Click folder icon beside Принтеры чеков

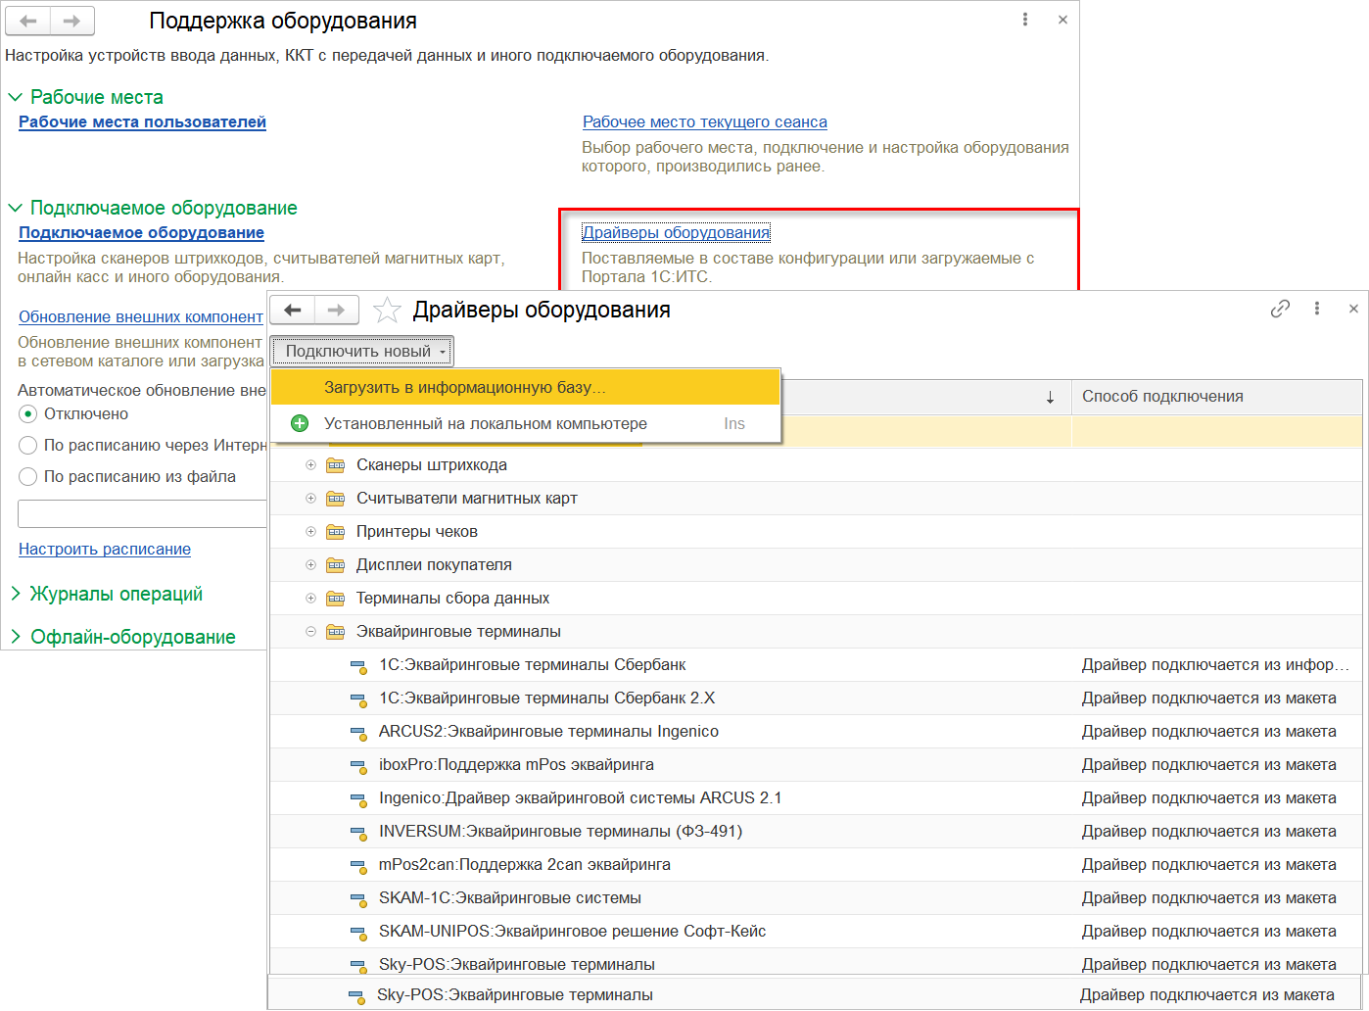click(336, 532)
